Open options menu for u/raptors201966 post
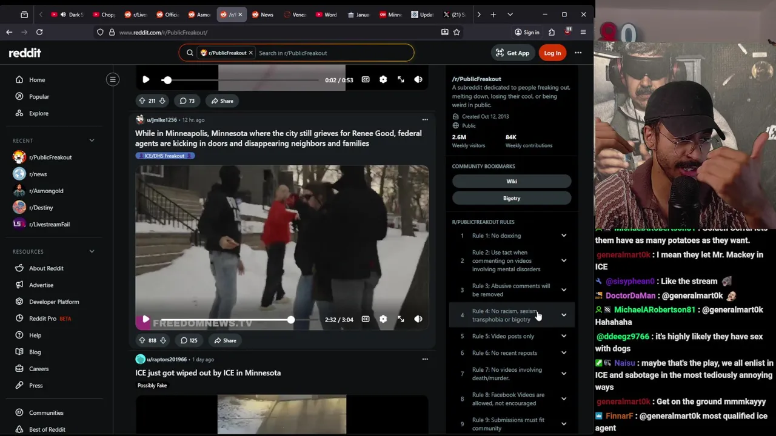The height and width of the screenshot is (436, 776). point(425,359)
